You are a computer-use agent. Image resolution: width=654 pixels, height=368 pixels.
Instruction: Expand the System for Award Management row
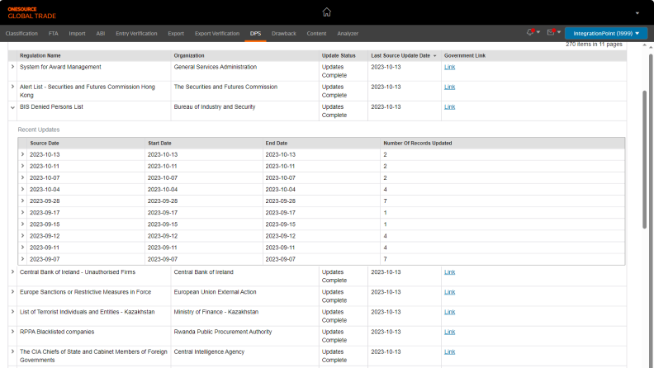(x=12, y=67)
